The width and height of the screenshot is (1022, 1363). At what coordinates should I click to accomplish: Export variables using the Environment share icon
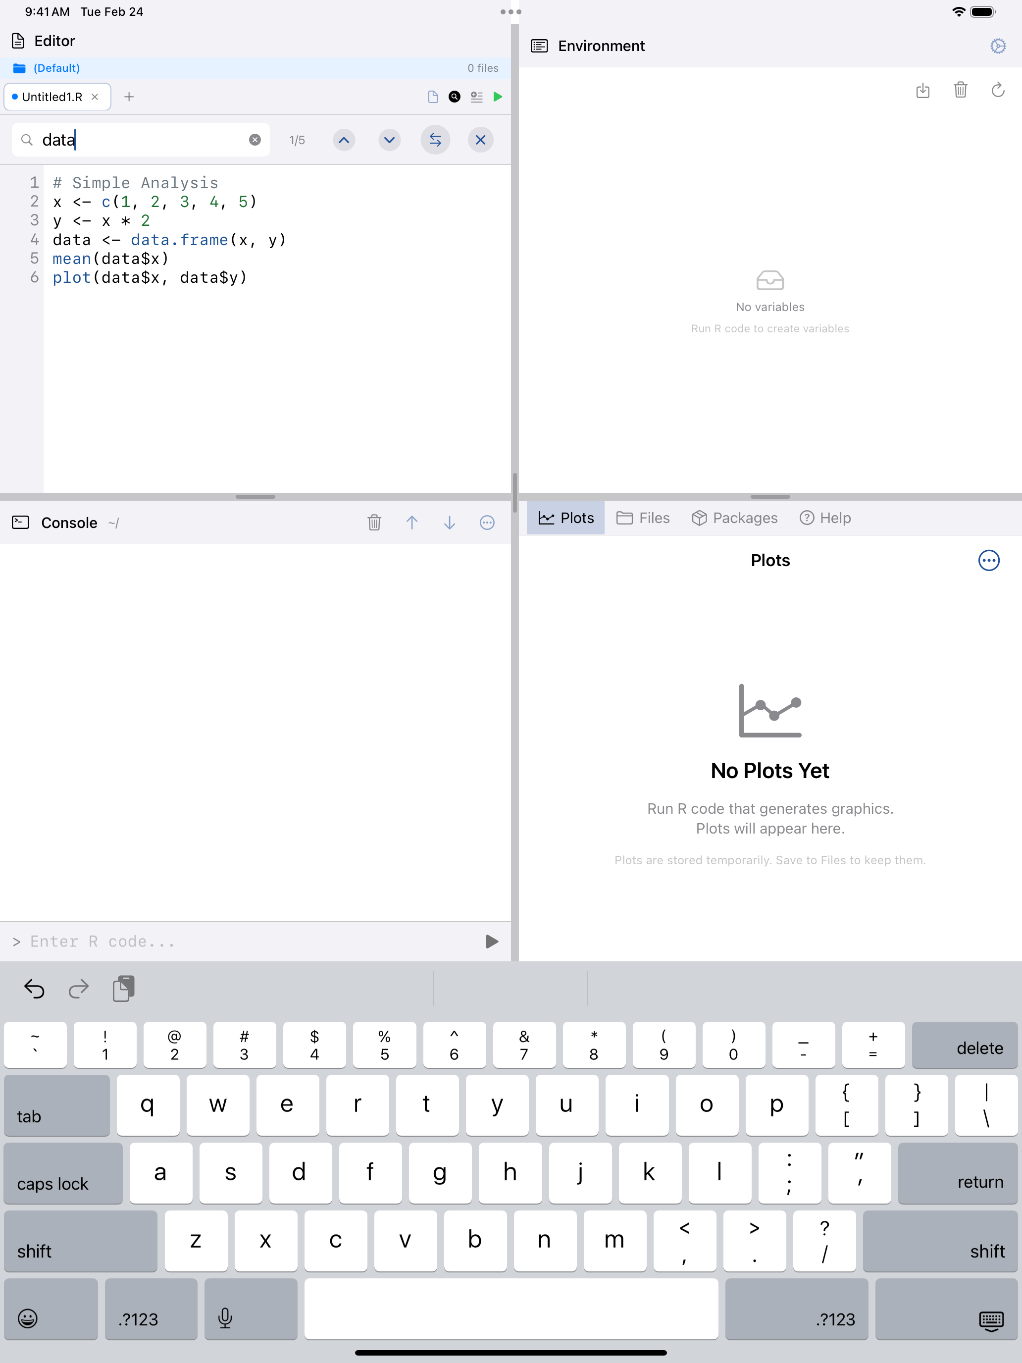(x=923, y=91)
